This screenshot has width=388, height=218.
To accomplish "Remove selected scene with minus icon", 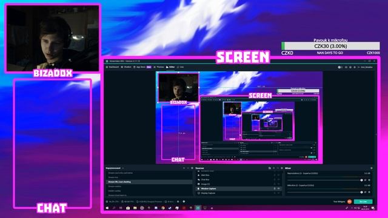I will [188, 168].
